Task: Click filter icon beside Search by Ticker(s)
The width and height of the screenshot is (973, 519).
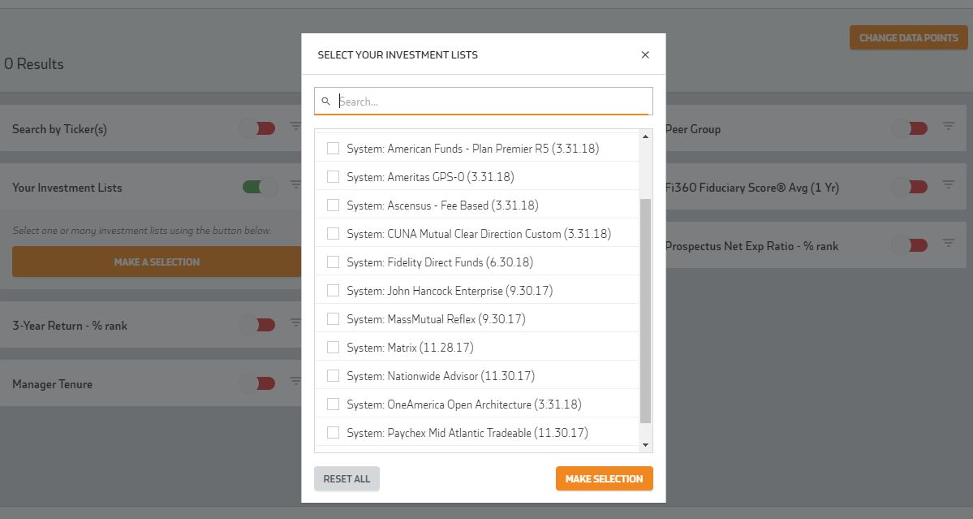Action: 295,128
